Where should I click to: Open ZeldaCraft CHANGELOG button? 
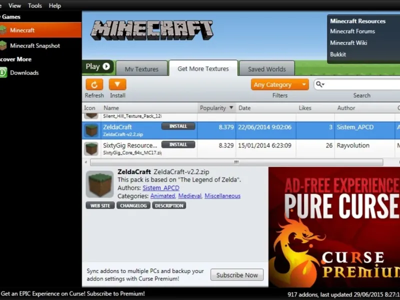133,205
